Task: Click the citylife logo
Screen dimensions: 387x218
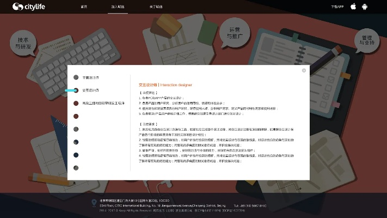Action: click(29, 7)
